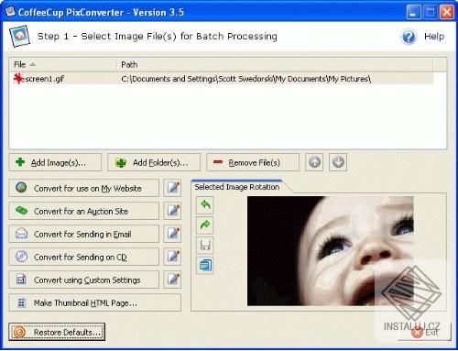Open Make Thumbnail HTML Page...
Viewport: 458px width, 351px height.
point(95,302)
